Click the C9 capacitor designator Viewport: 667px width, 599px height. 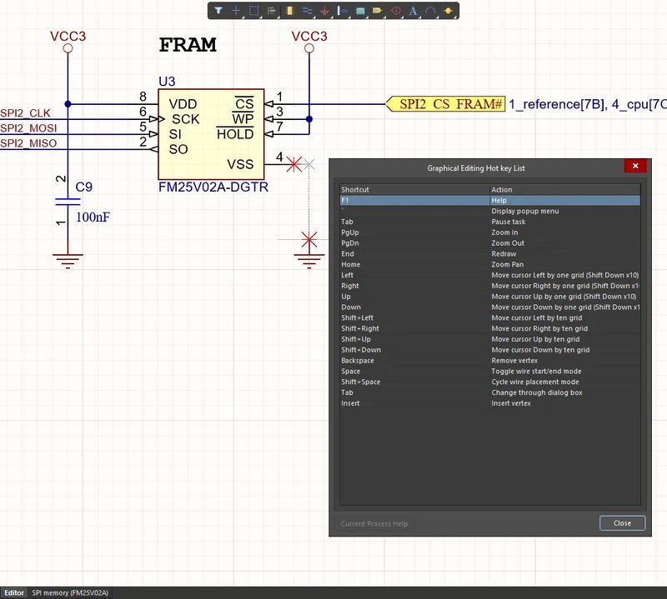click(84, 187)
